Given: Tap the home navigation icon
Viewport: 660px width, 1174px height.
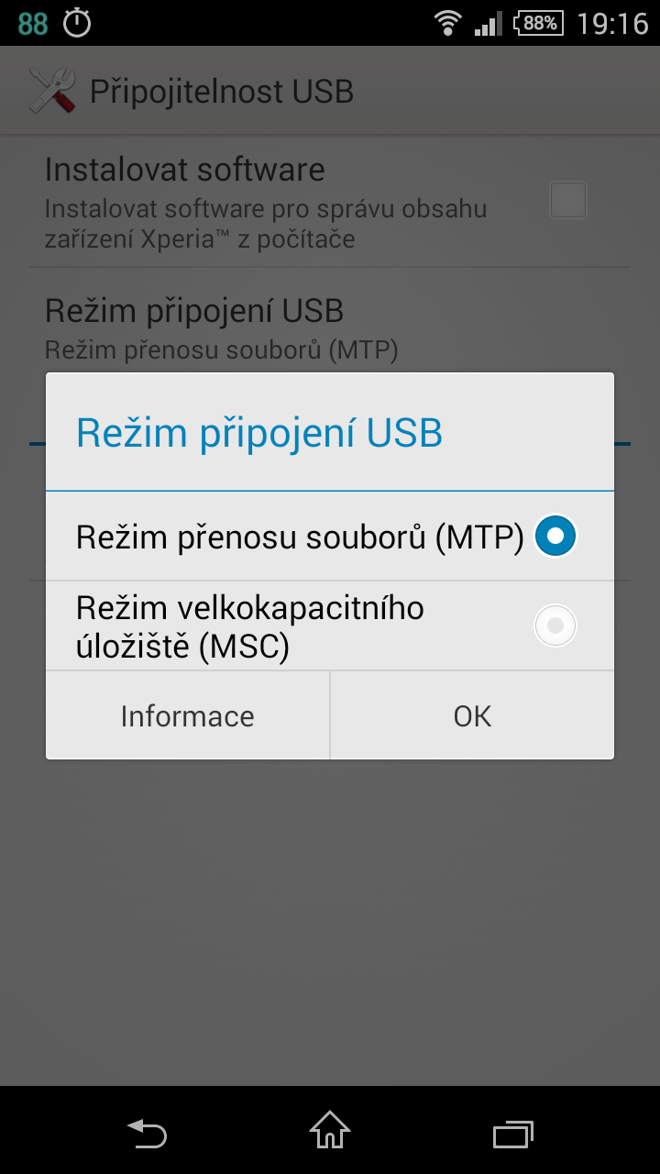Looking at the screenshot, I should [330, 1131].
